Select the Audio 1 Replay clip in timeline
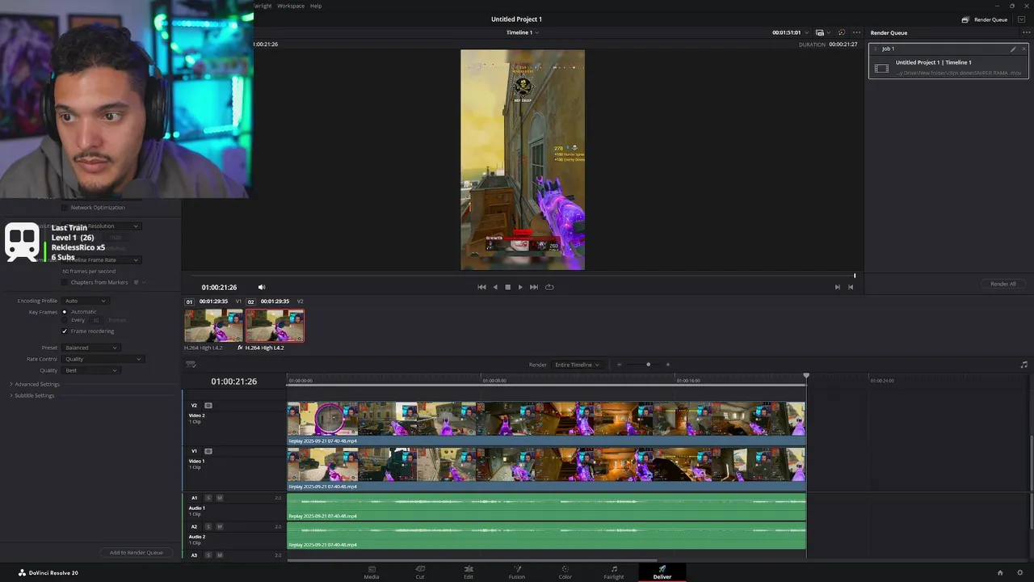Screen dimensions: 1034x582 pyautogui.click(x=546, y=506)
